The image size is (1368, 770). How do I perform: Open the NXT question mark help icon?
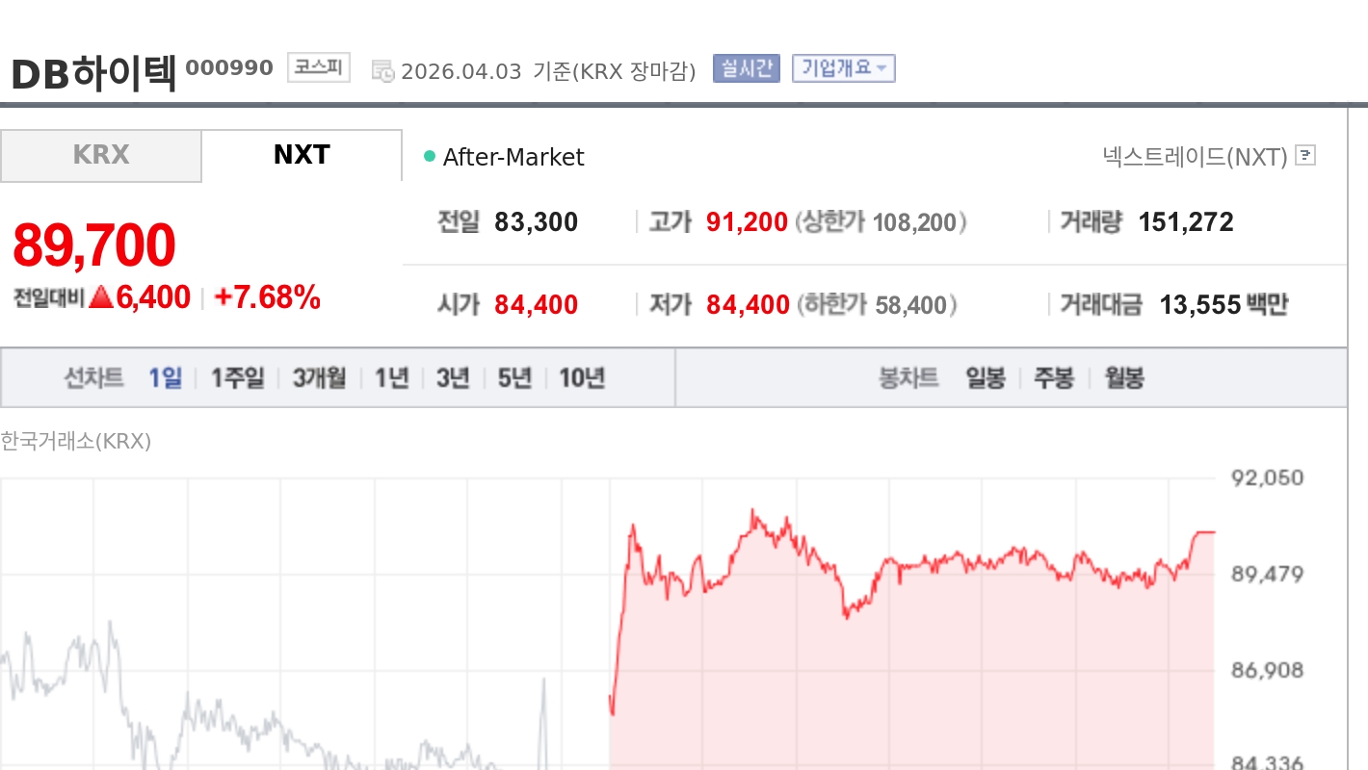click(x=1305, y=155)
